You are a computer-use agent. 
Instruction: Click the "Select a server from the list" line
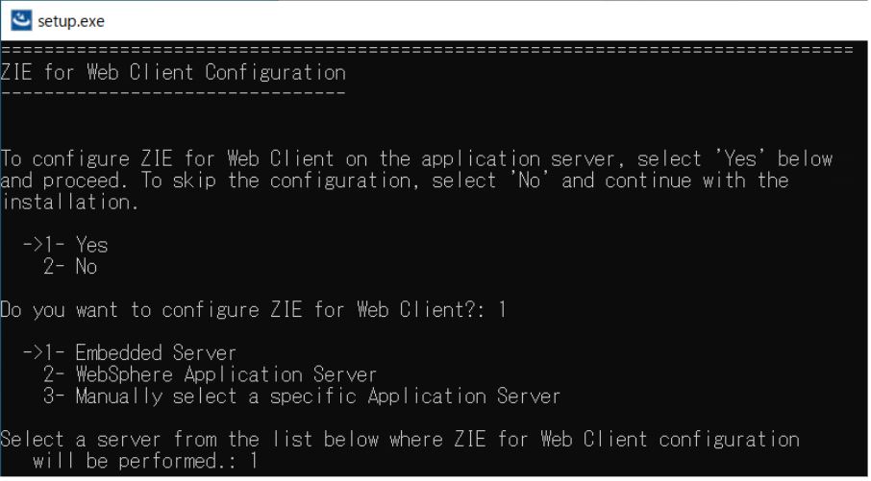[399, 439]
